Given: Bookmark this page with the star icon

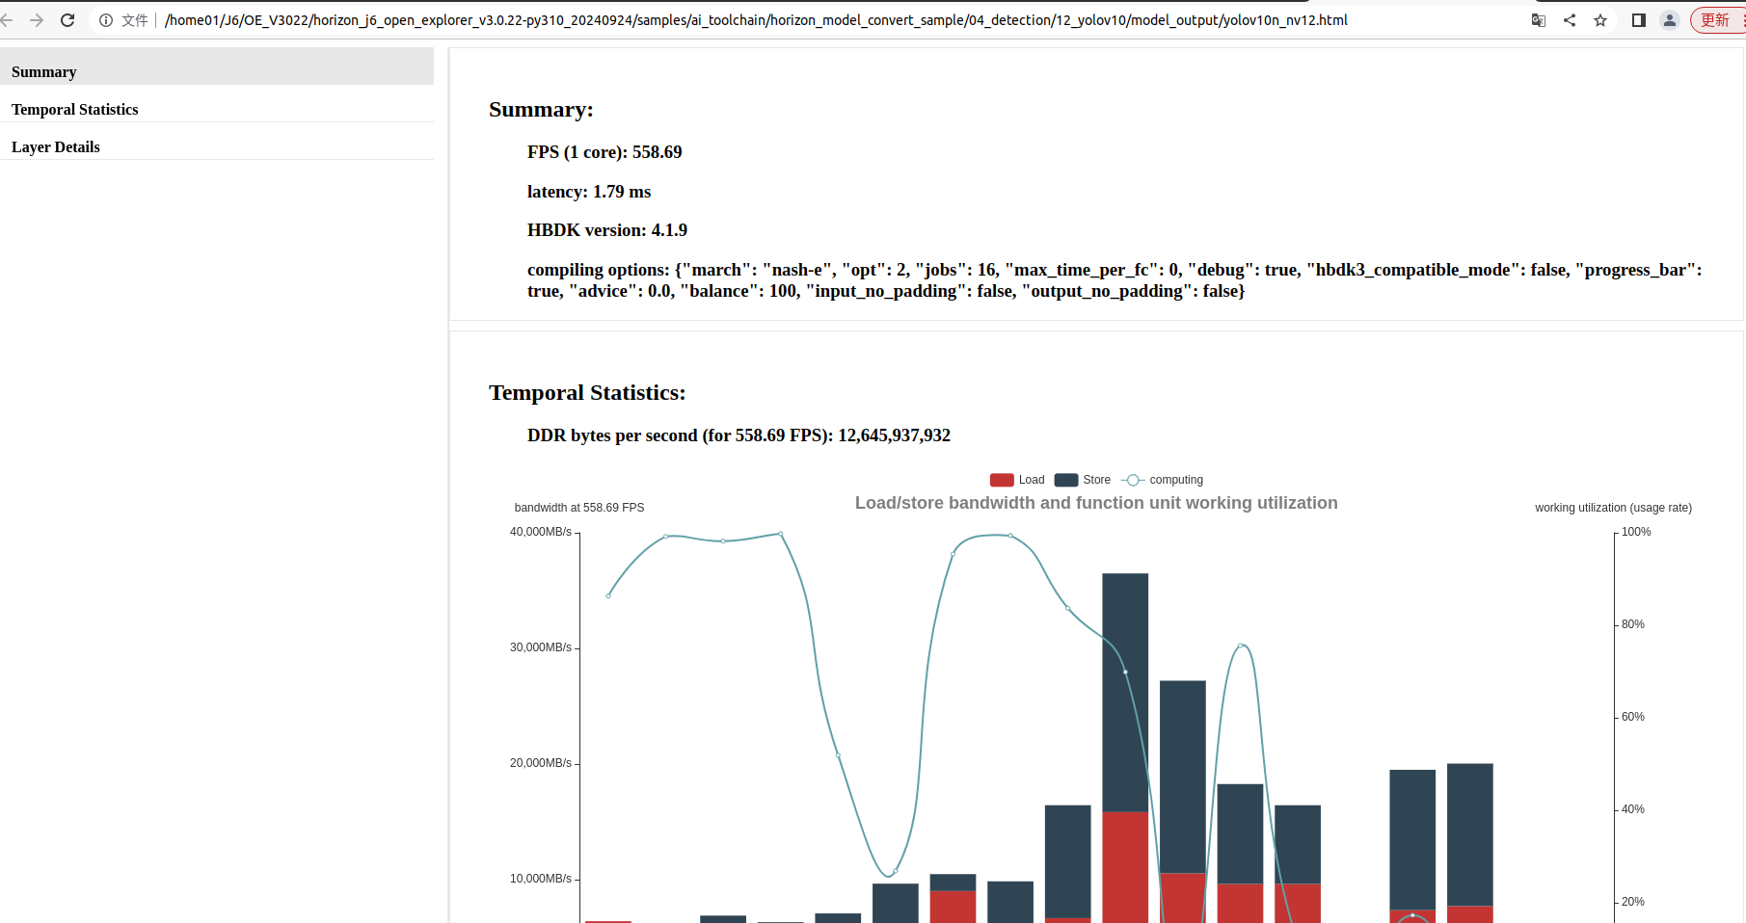Looking at the screenshot, I should click(x=1600, y=20).
